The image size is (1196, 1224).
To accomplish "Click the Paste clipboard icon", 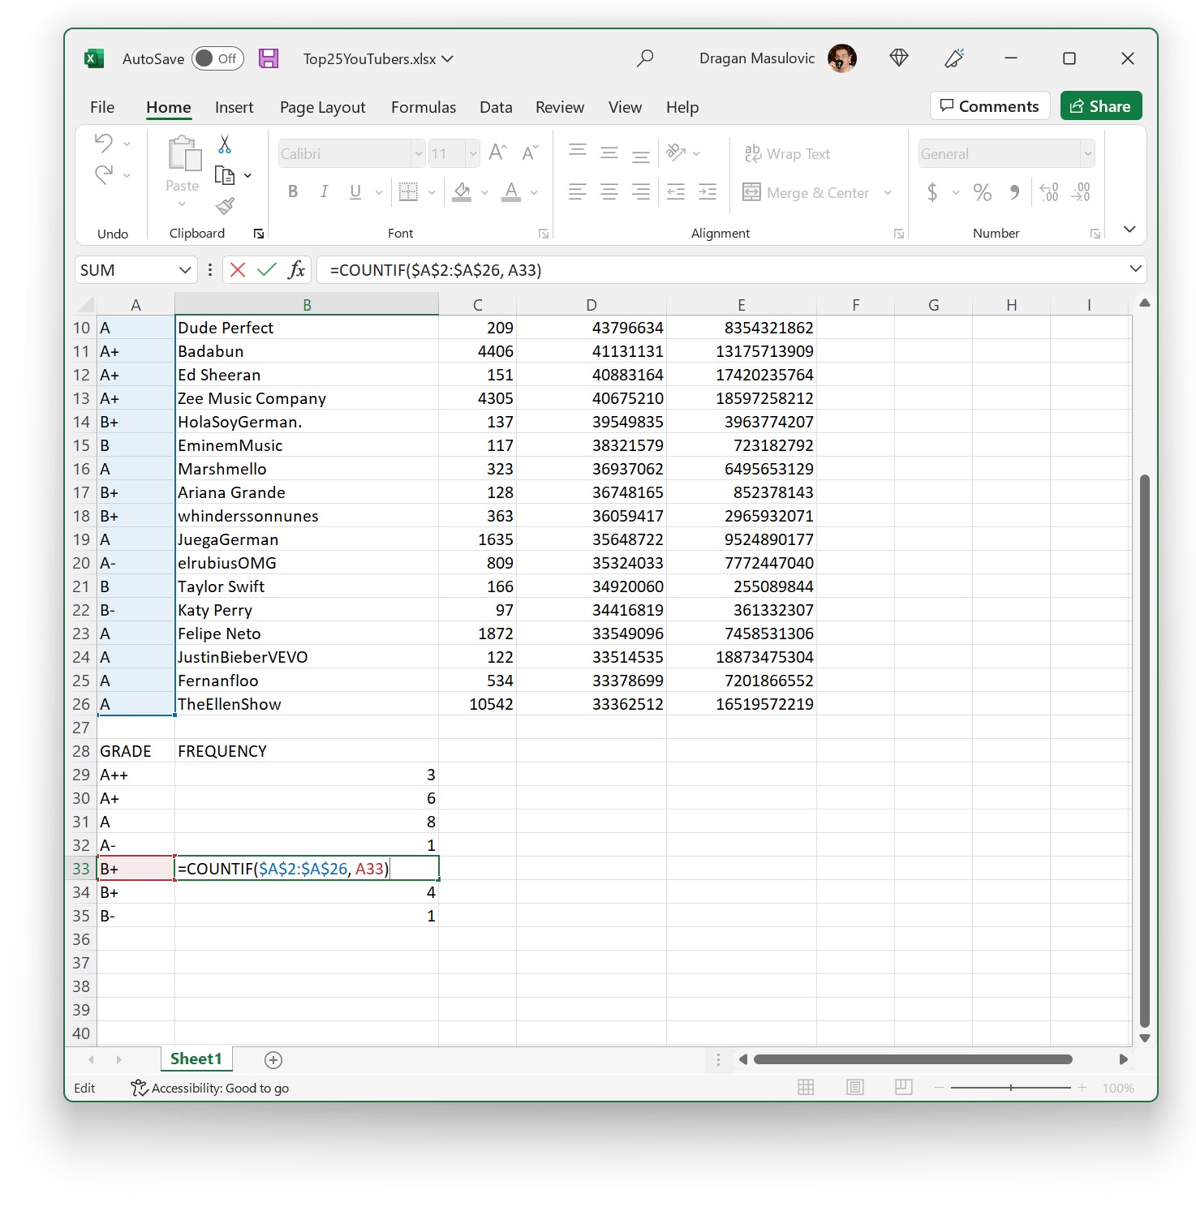I will coord(184,153).
